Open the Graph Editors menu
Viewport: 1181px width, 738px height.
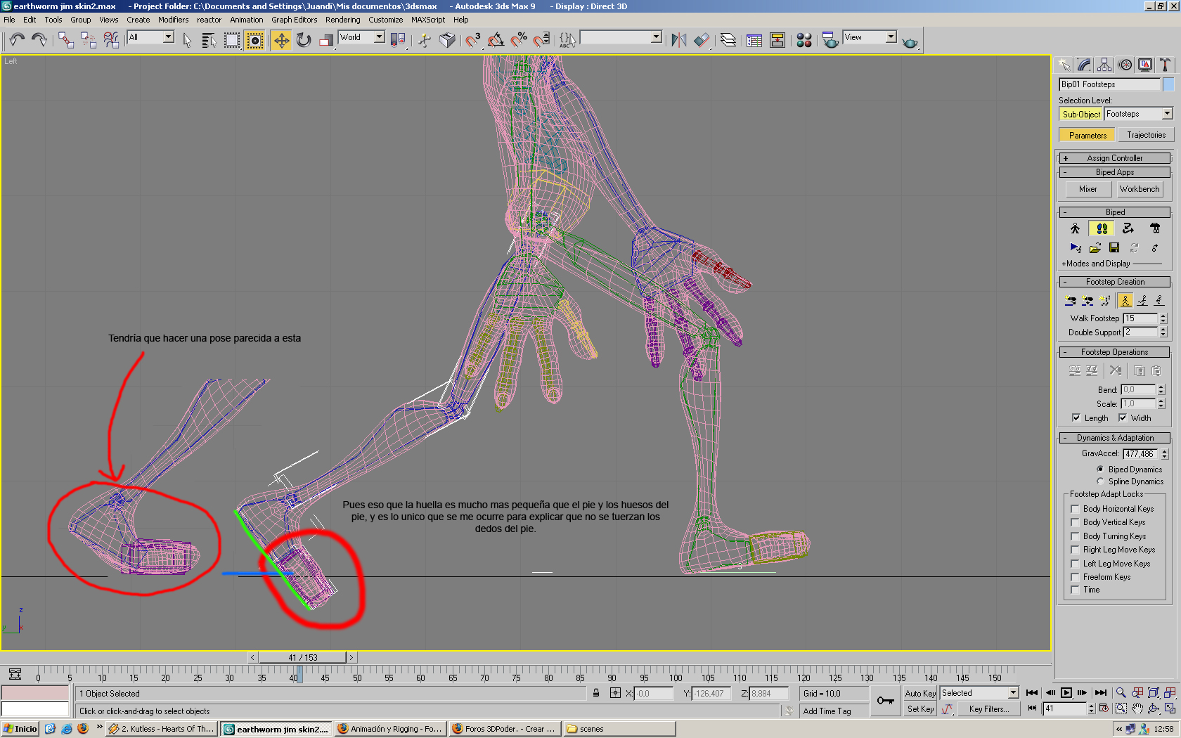point(294,20)
